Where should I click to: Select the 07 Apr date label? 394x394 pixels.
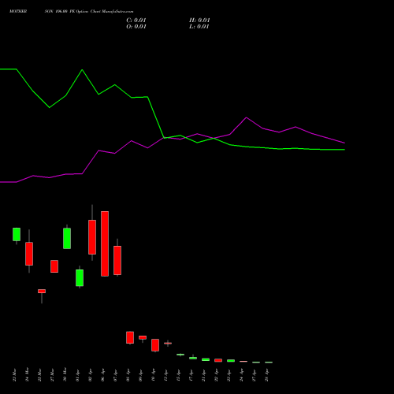tap(115, 375)
